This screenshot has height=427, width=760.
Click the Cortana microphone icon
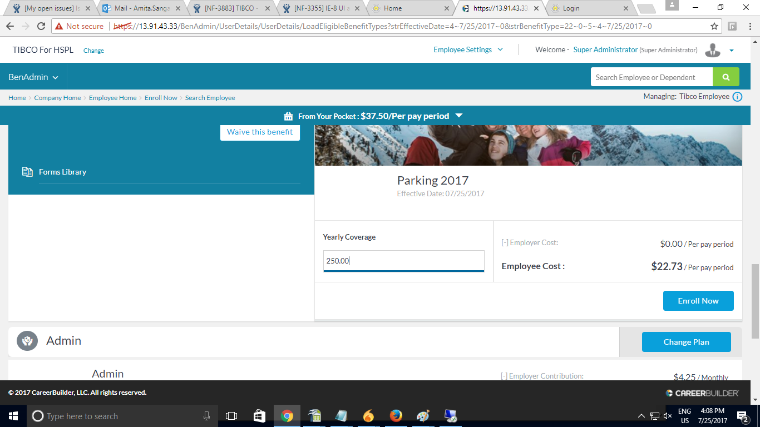206,416
